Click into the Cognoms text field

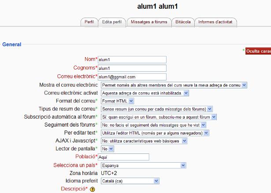tap(132, 68)
